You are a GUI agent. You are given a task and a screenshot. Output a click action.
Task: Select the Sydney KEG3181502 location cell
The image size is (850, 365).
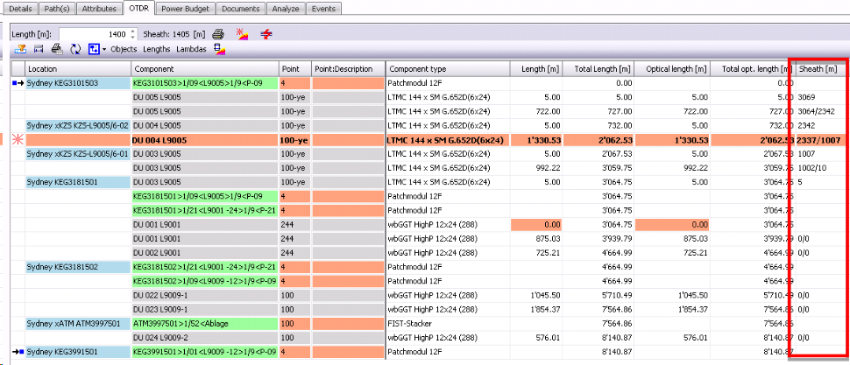point(79,267)
